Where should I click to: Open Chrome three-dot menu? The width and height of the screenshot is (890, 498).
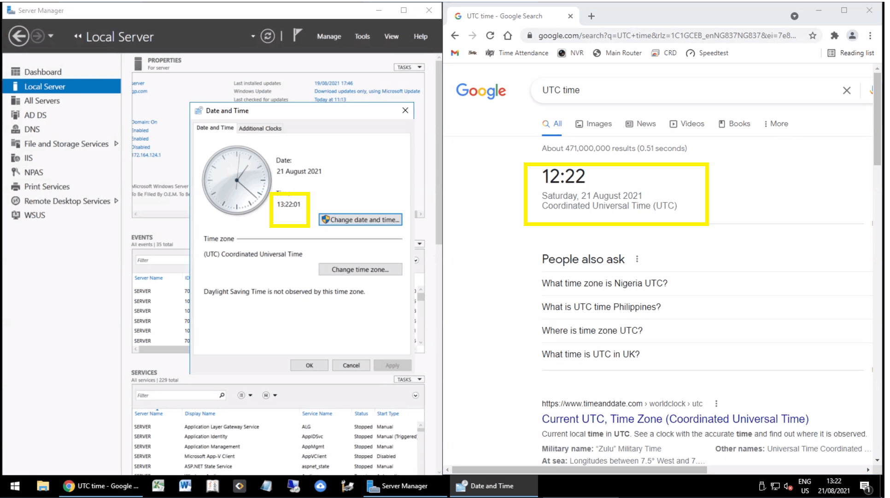click(870, 35)
